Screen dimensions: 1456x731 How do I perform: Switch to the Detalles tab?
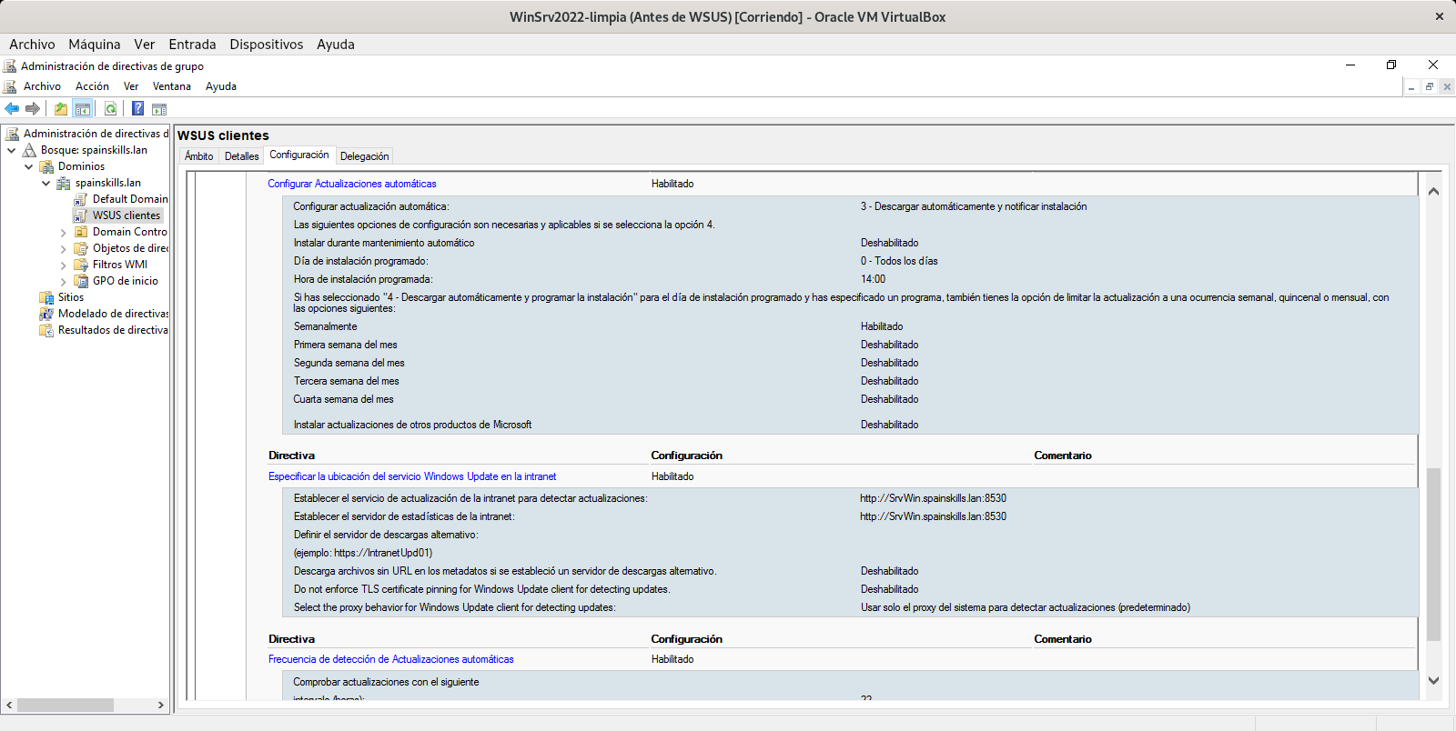242,156
